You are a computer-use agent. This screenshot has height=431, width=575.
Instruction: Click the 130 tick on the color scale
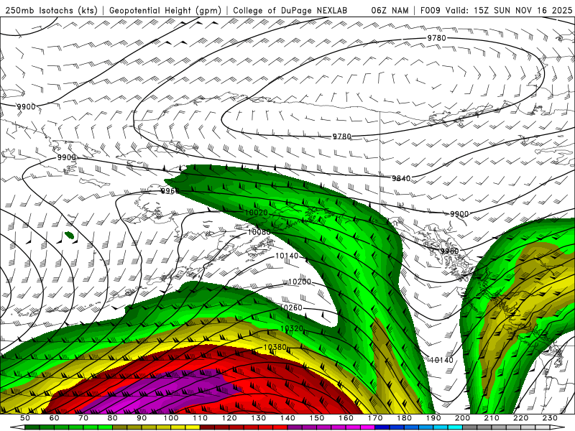pos(258,418)
